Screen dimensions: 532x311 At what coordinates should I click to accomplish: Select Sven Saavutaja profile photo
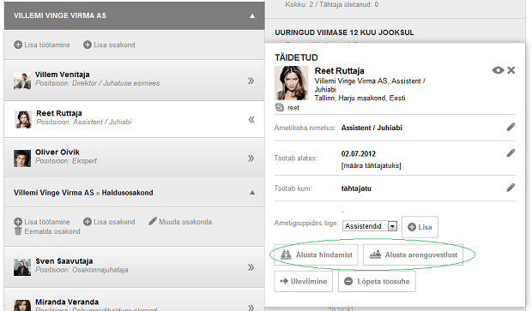22,267
